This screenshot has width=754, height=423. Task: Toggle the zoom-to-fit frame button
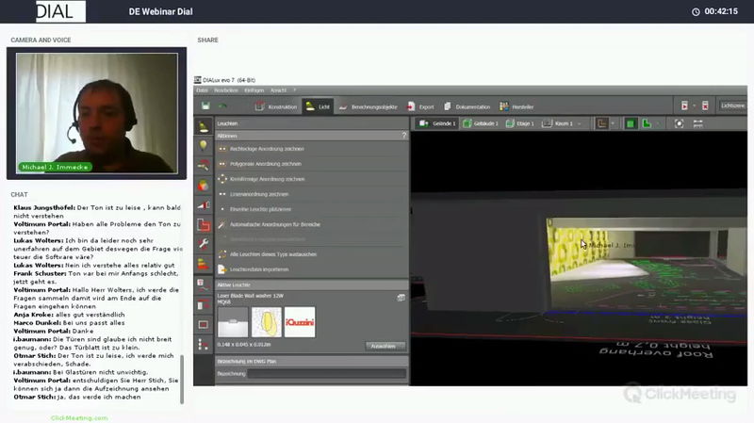[x=679, y=123]
